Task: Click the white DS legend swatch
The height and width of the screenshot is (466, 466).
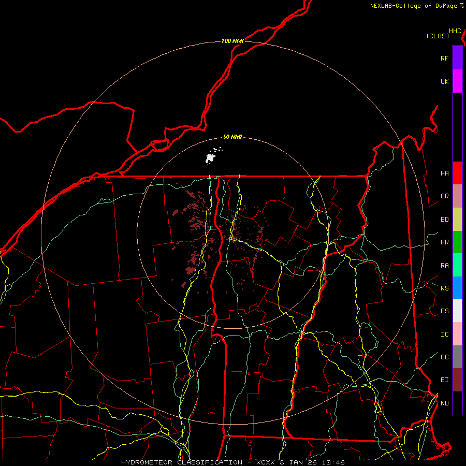Action: coord(457,311)
